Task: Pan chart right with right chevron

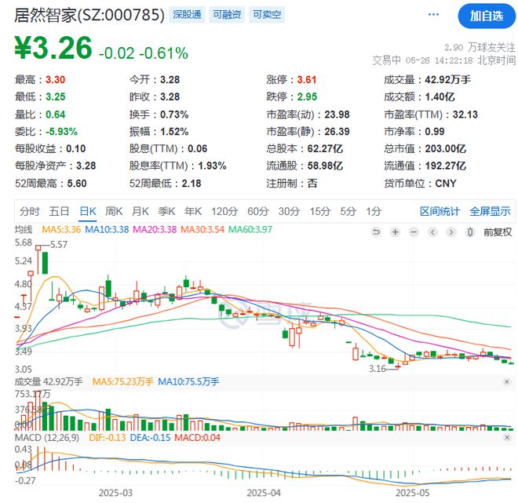Action: click(x=451, y=232)
